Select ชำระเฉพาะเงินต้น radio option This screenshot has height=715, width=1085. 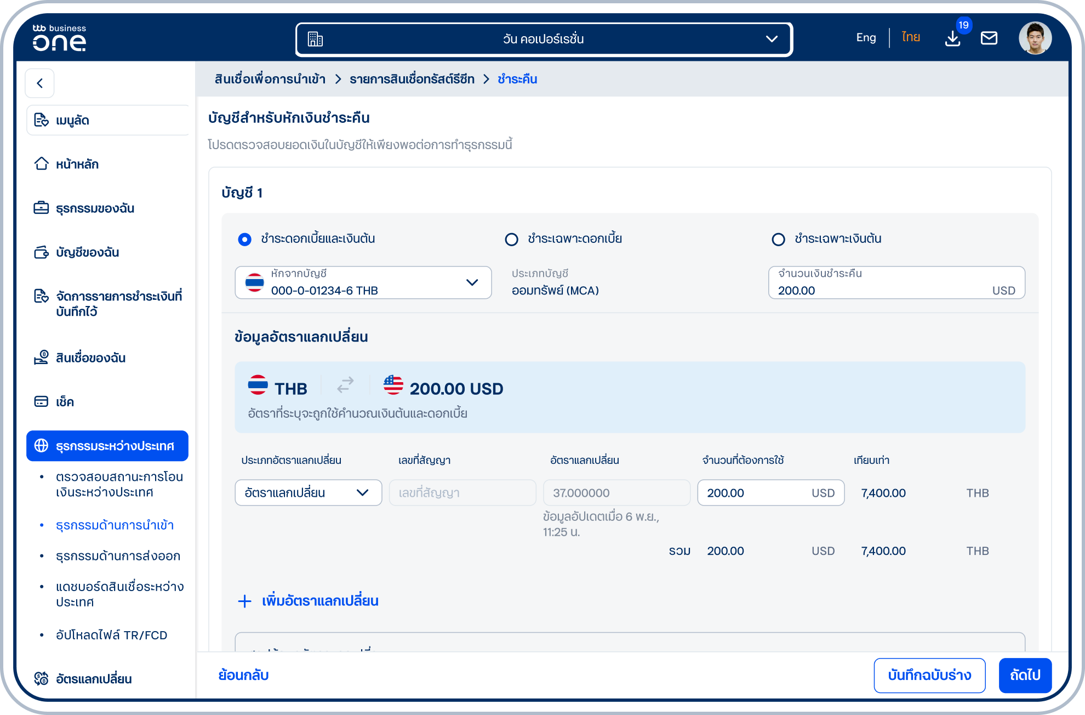pyautogui.click(x=778, y=240)
